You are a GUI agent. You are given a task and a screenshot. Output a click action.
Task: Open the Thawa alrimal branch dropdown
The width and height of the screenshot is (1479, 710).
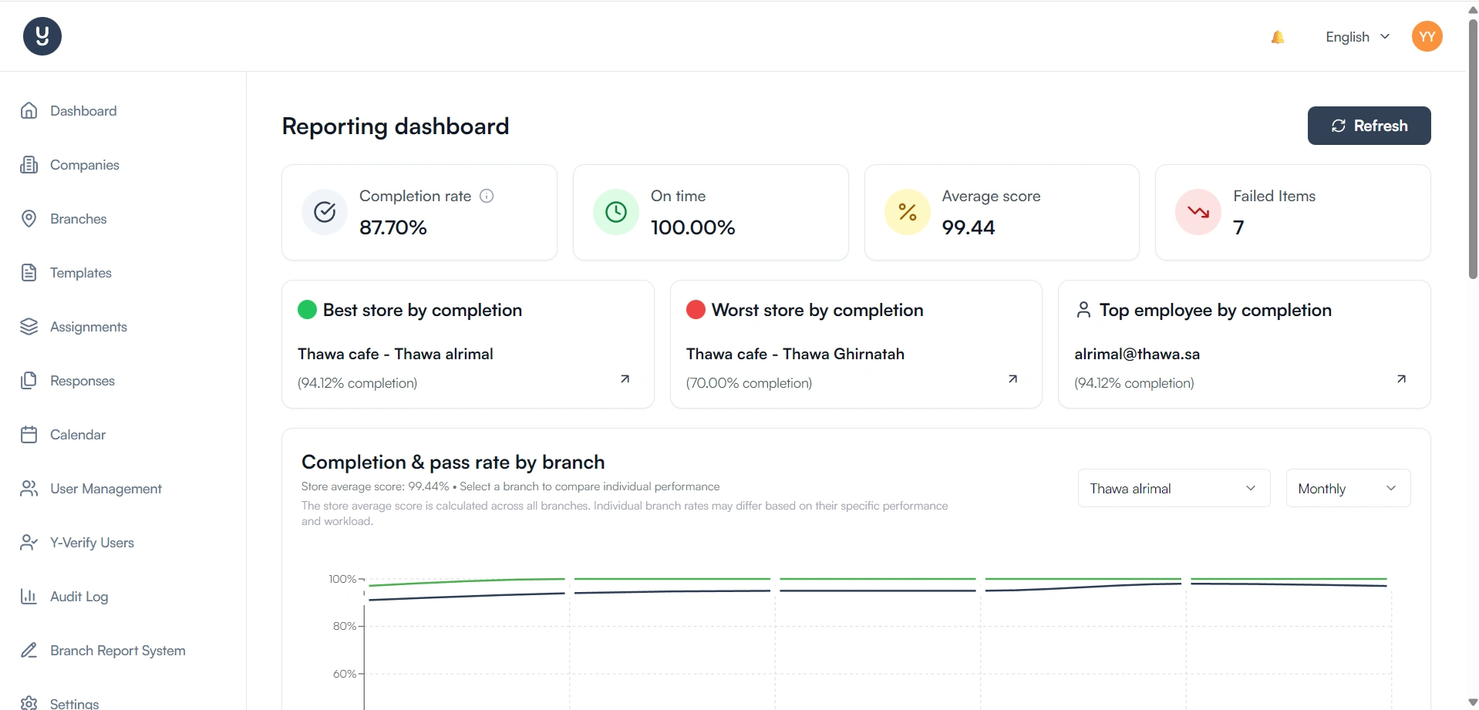[x=1173, y=488]
